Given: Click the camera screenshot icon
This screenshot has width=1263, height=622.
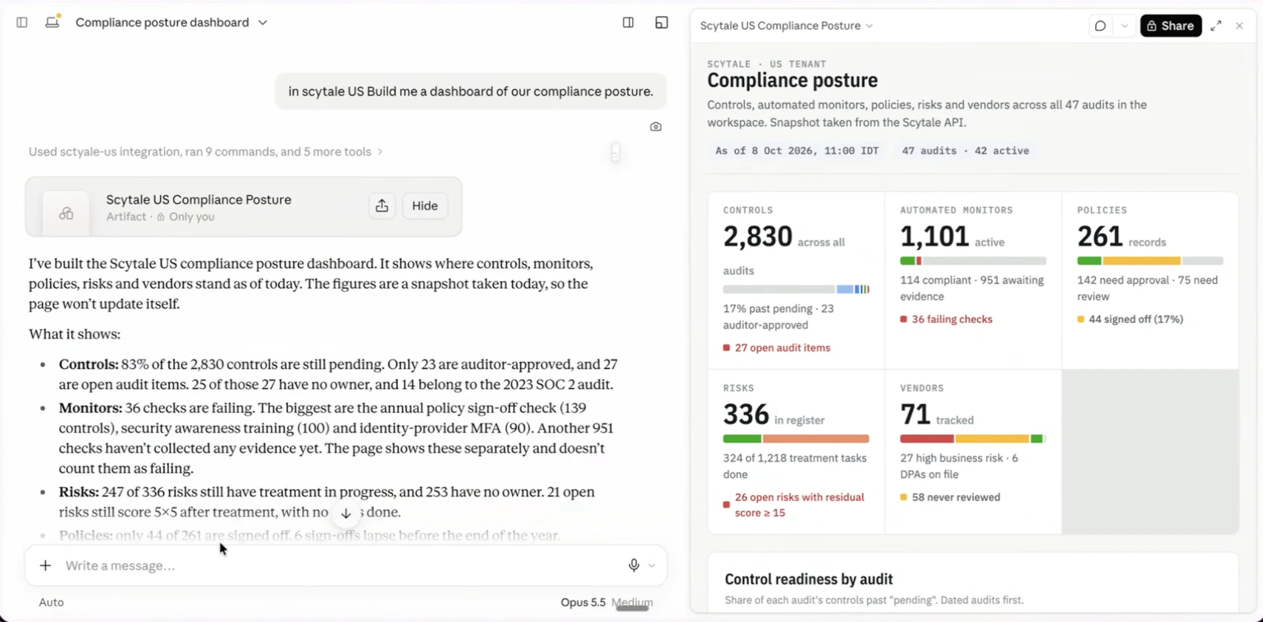Looking at the screenshot, I should click(656, 126).
